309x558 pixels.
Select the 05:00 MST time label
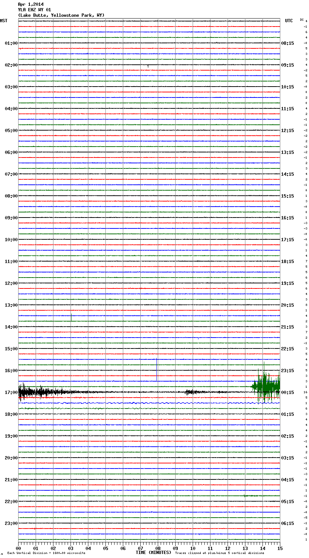(11, 131)
